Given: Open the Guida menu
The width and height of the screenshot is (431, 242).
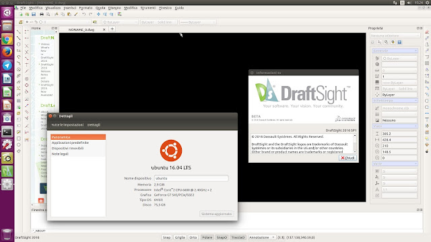Looking at the screenshot, I should pyautogui.click(x=179, y=8).
